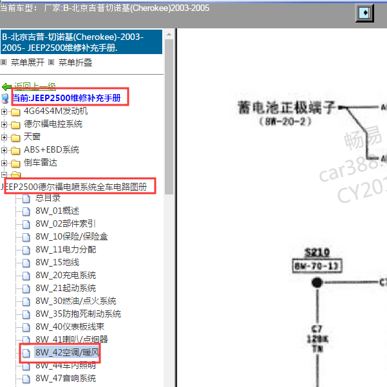Click the 菜单展开 link

28,62
